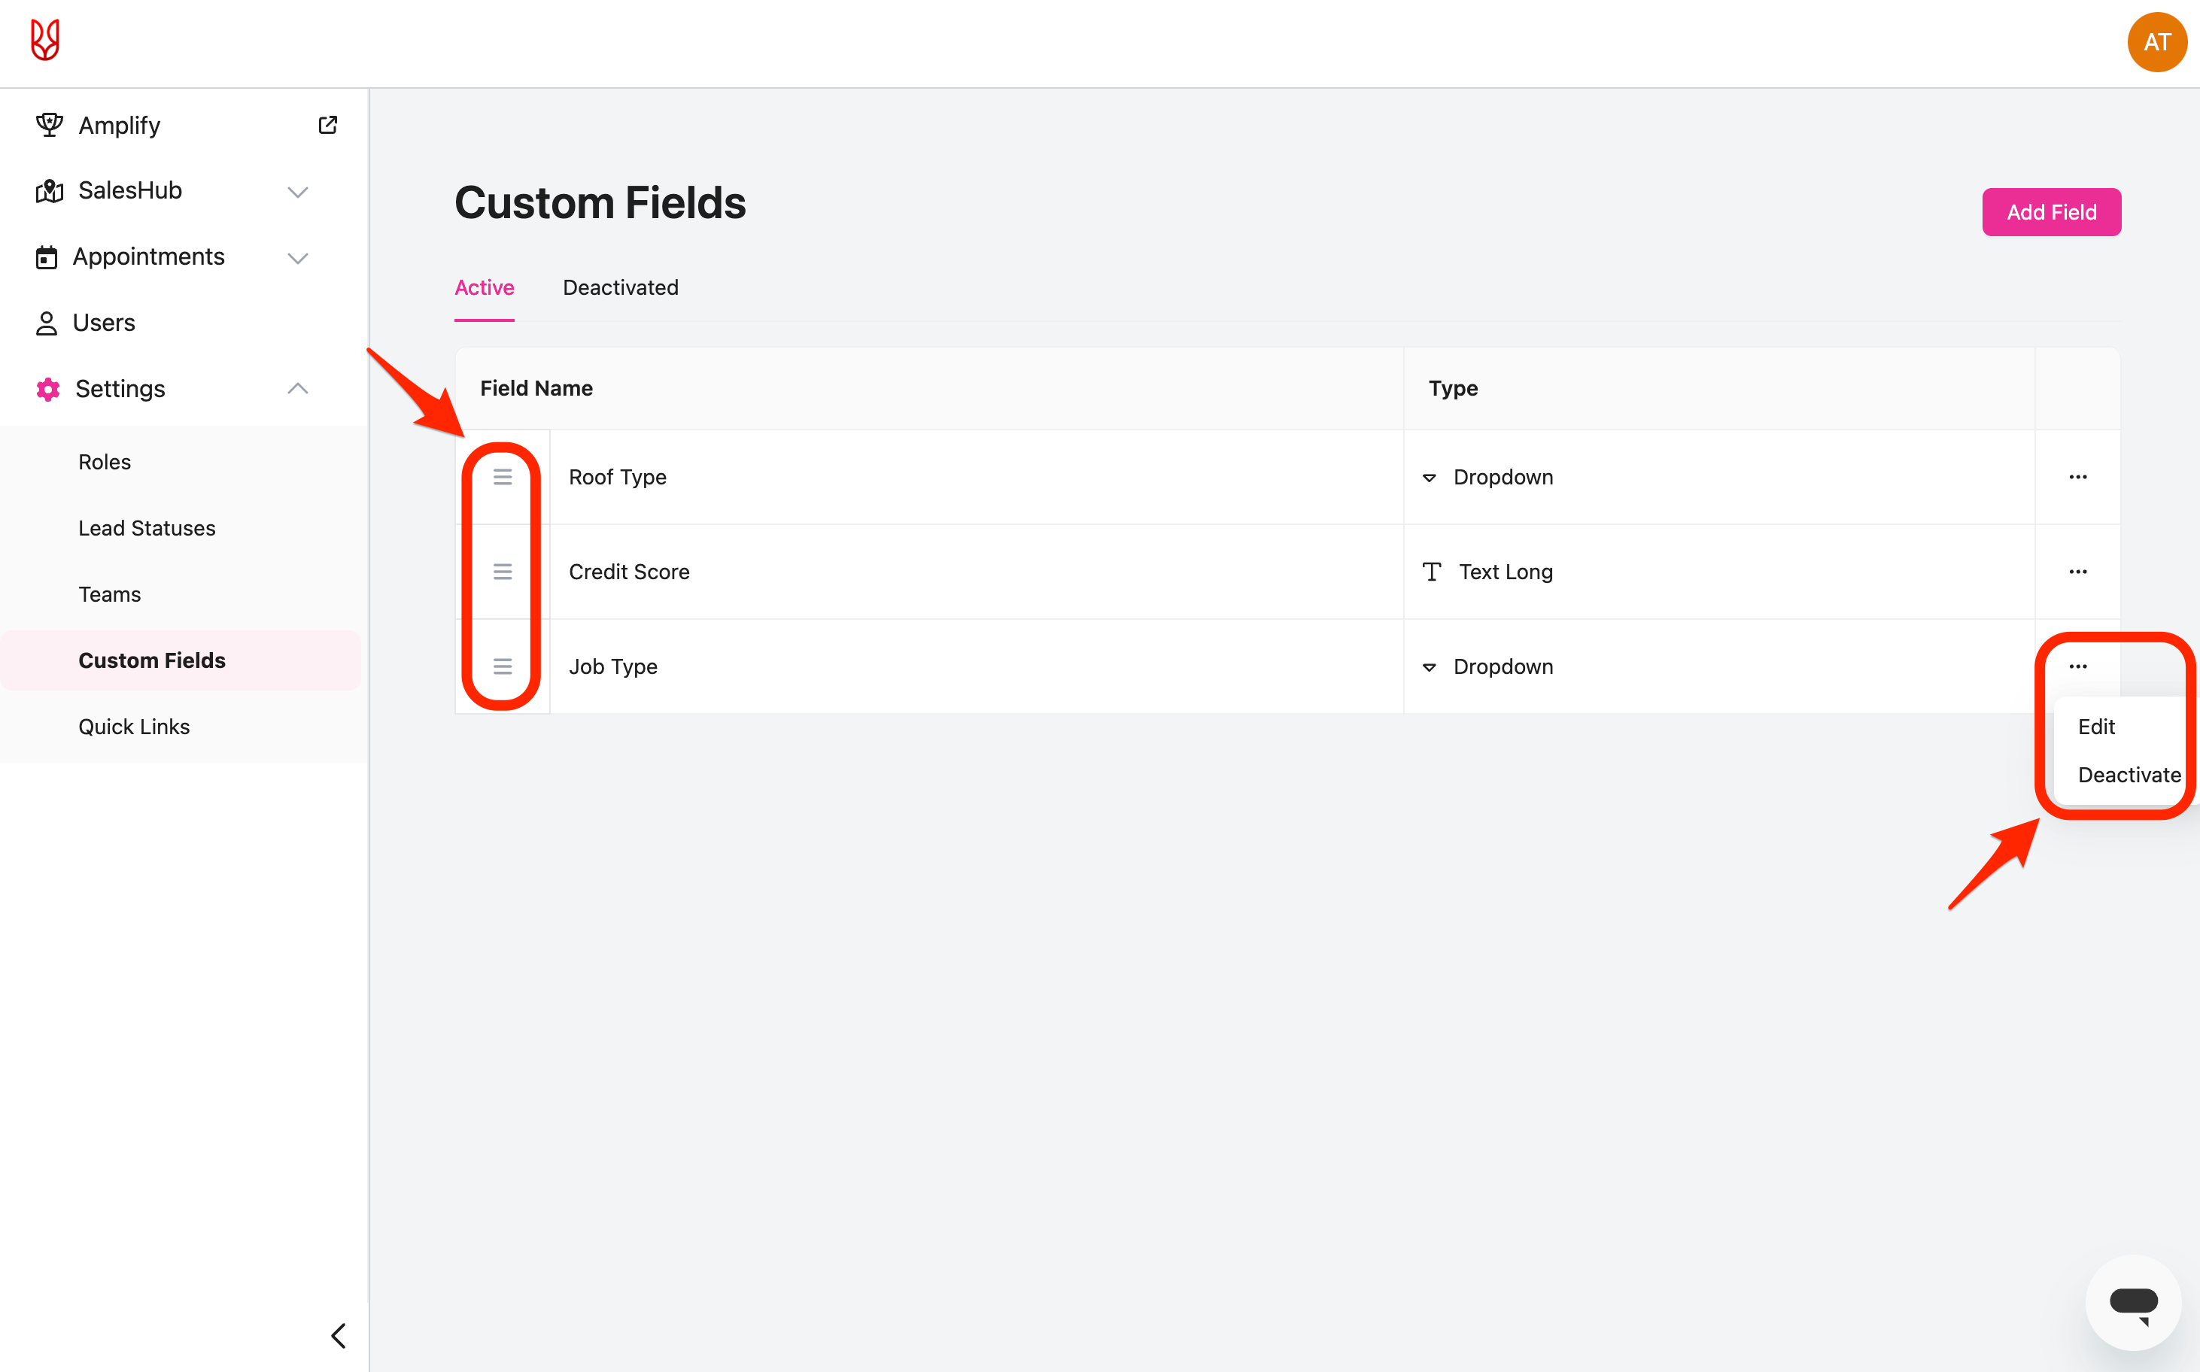Expand the Appointments menu
The image size is (2200, 1372).
(298, 258)
